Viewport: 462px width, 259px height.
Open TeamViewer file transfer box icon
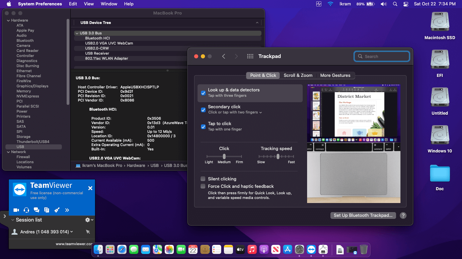pos(47,210)
